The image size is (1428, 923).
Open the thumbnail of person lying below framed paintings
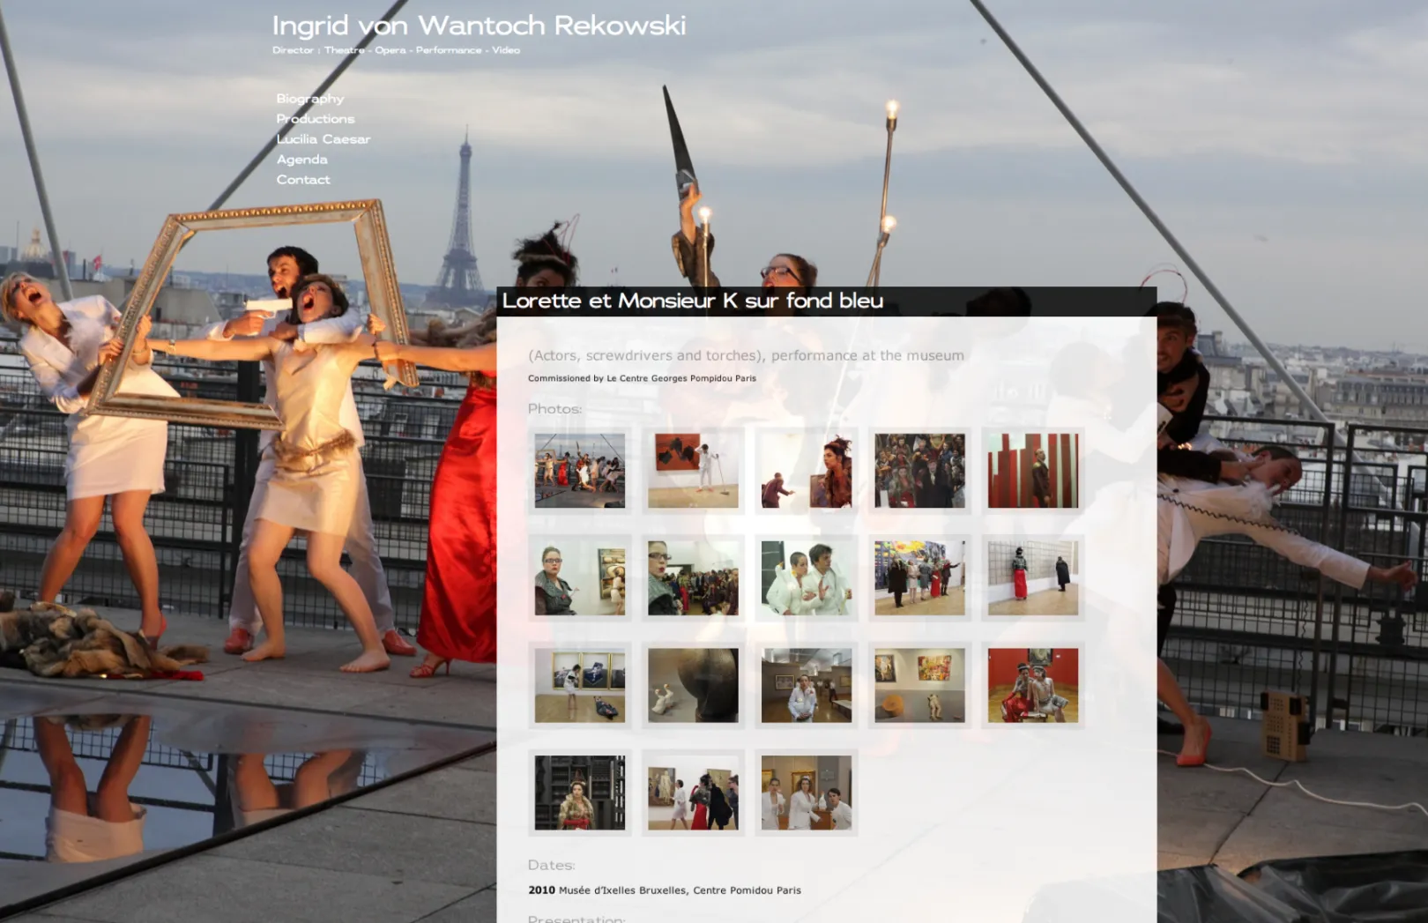click(580, 686)
